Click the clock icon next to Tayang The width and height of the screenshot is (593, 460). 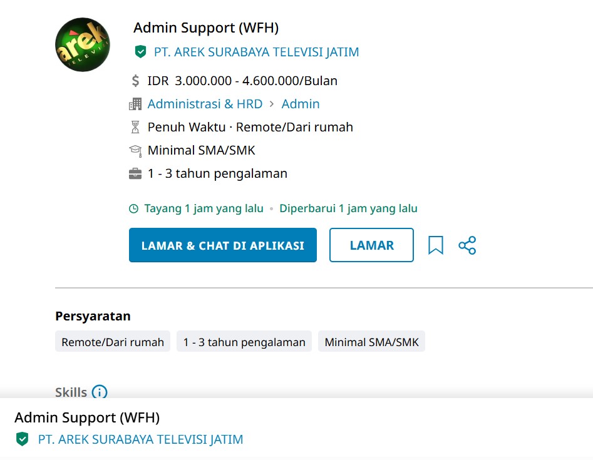point(133,208)
